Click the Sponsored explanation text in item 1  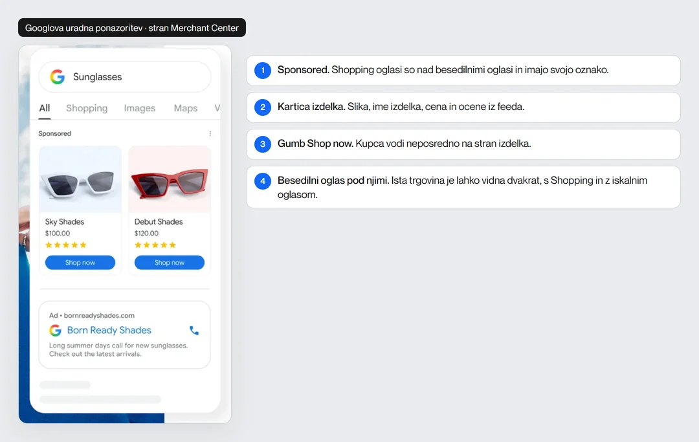tap(443, 70)
